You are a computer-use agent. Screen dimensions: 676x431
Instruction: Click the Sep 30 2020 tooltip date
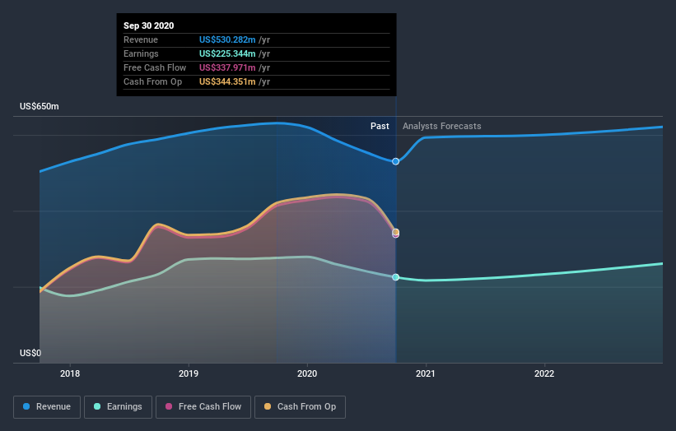coord(149,25)
